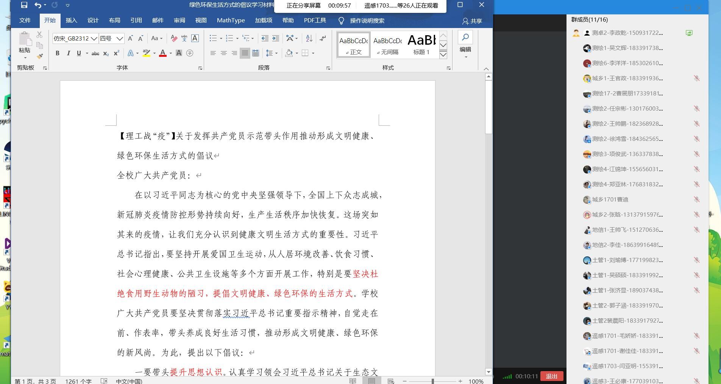Image resolution: width=721 pixels, height=384 pixels.
Task: Show or hide paragraph marks icon
Action: click(x=323, y=38)
